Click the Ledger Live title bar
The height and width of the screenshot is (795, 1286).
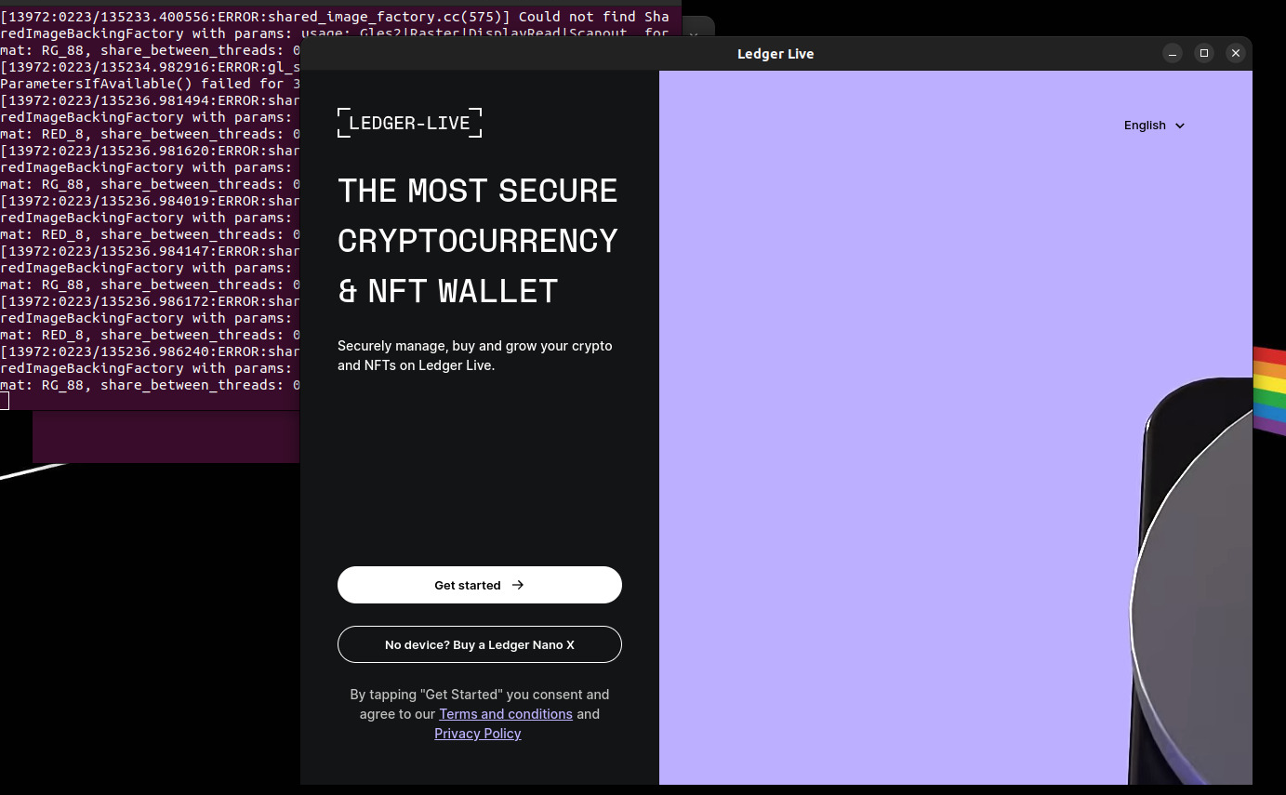(x=776, y=53)
